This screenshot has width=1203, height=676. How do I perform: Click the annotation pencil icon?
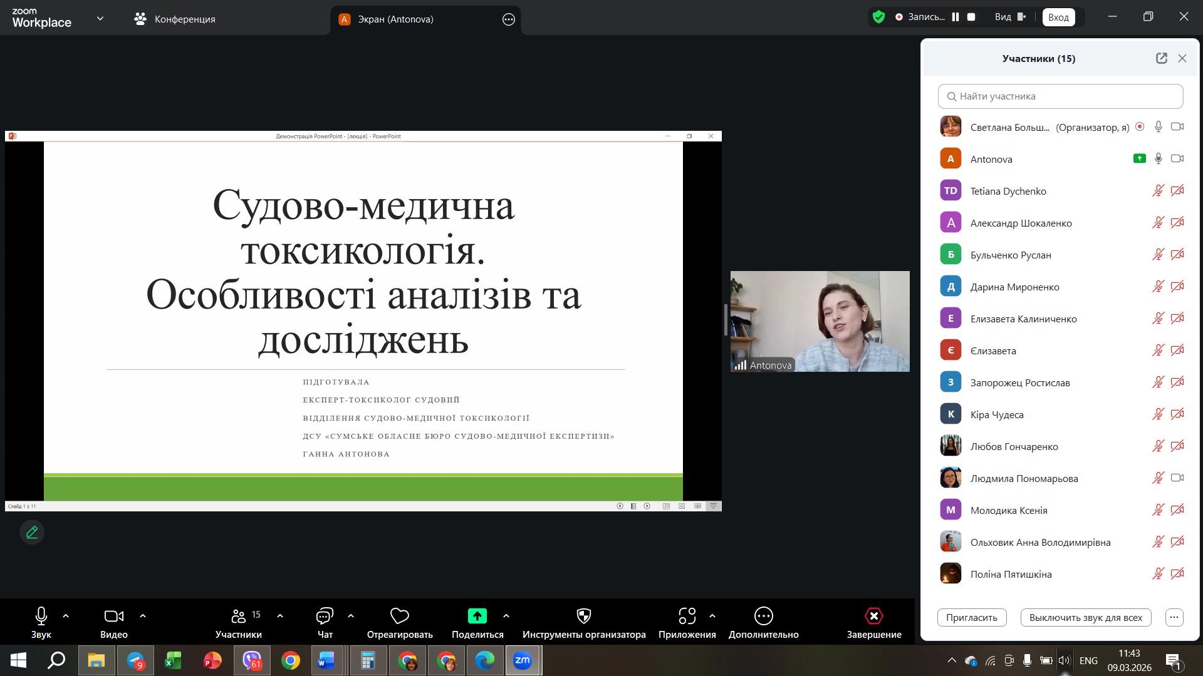pos(32,532)
